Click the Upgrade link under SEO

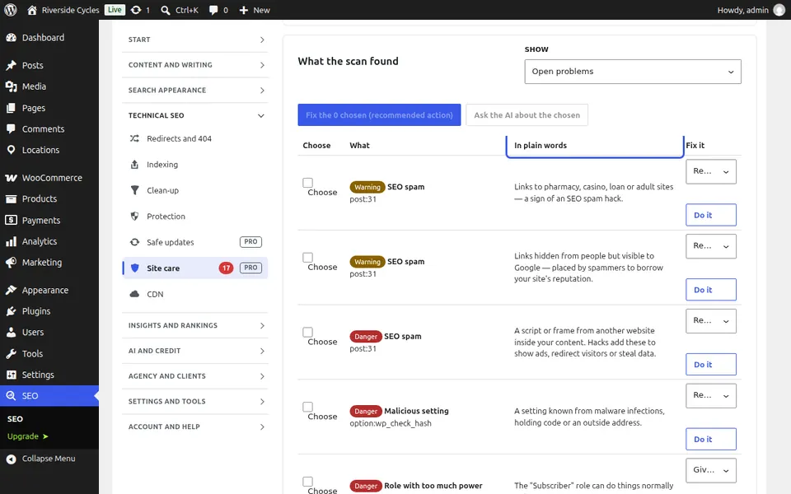[28, 436]
